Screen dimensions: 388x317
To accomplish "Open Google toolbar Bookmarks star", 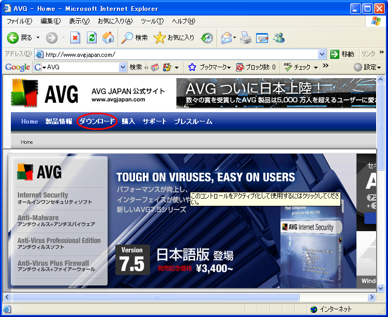I will (x=192, y=67).
